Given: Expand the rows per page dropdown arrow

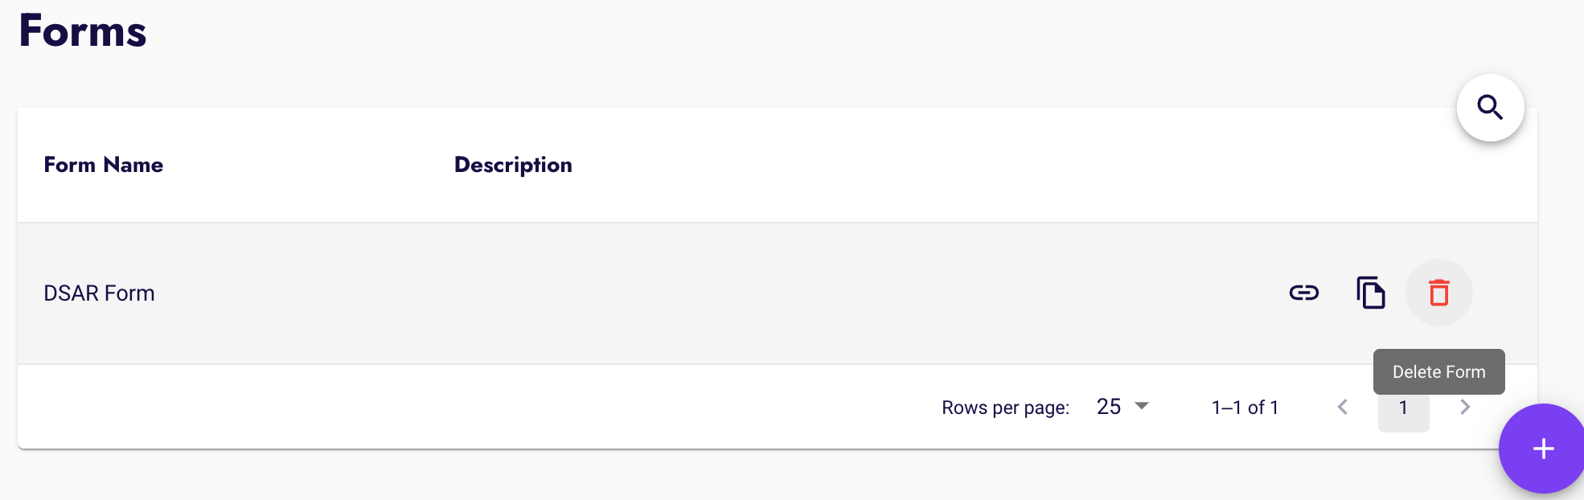Looking at the screenshot, I should (1142, 406).
